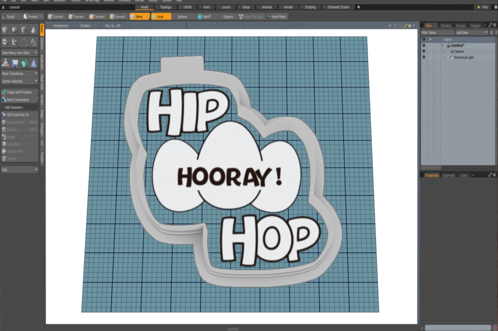The image size is (498, 331).
Task: Click Mesh Constraints
Action: click(19, 100)
